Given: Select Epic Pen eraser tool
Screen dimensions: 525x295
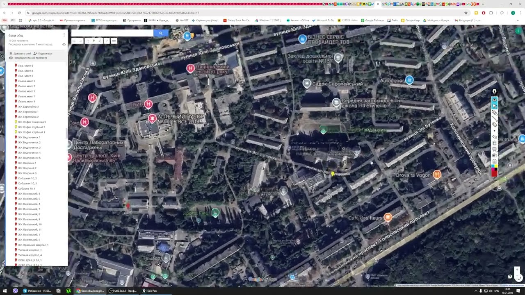Looking at the screenshot, I should [494, 124].
